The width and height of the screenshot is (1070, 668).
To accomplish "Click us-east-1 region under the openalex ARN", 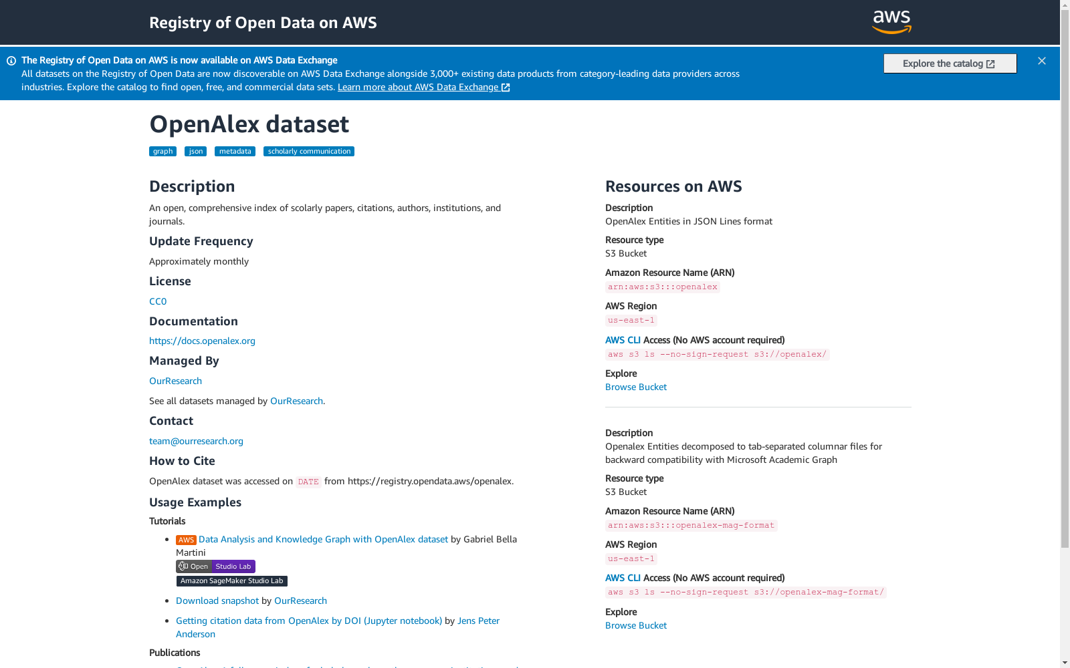I will click(631, 321).
